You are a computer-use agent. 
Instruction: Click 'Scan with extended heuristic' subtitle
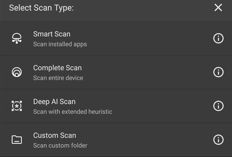72,112
